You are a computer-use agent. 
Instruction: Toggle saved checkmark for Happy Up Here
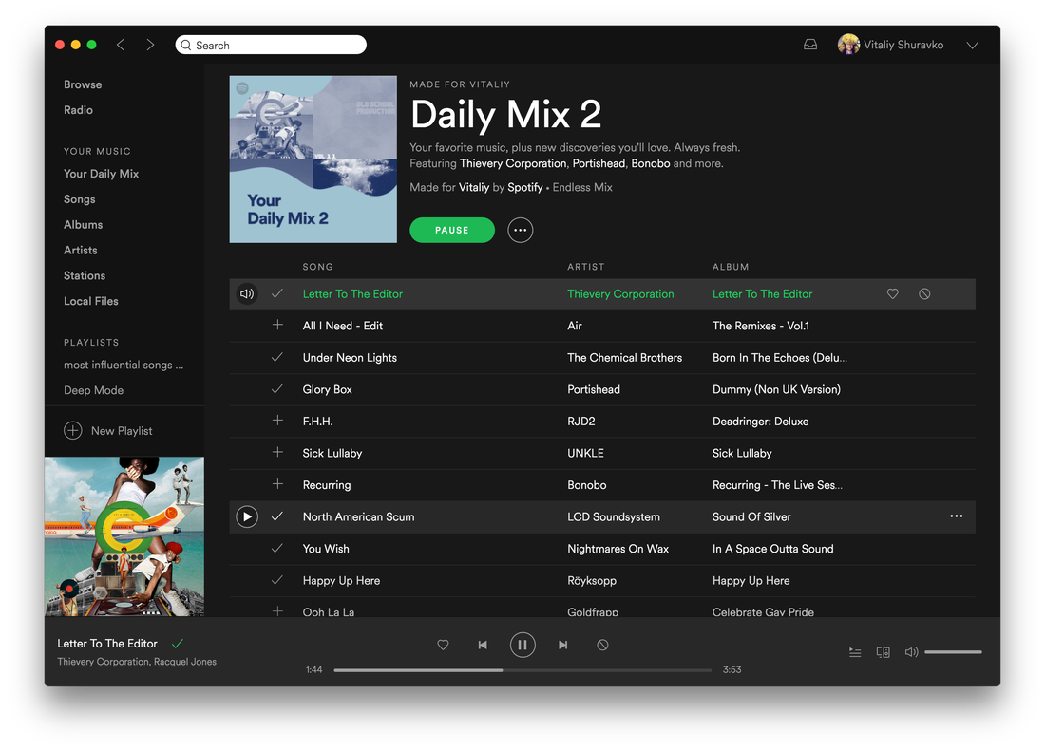[x=277, y=580]
